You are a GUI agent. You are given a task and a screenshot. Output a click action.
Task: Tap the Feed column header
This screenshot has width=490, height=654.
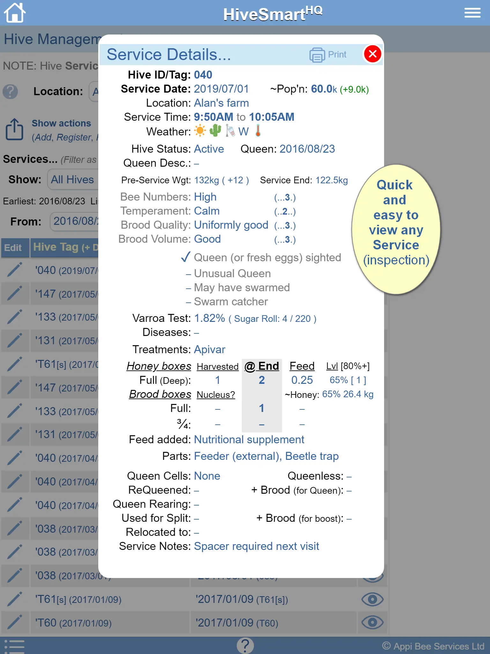[x=302, y=366]
